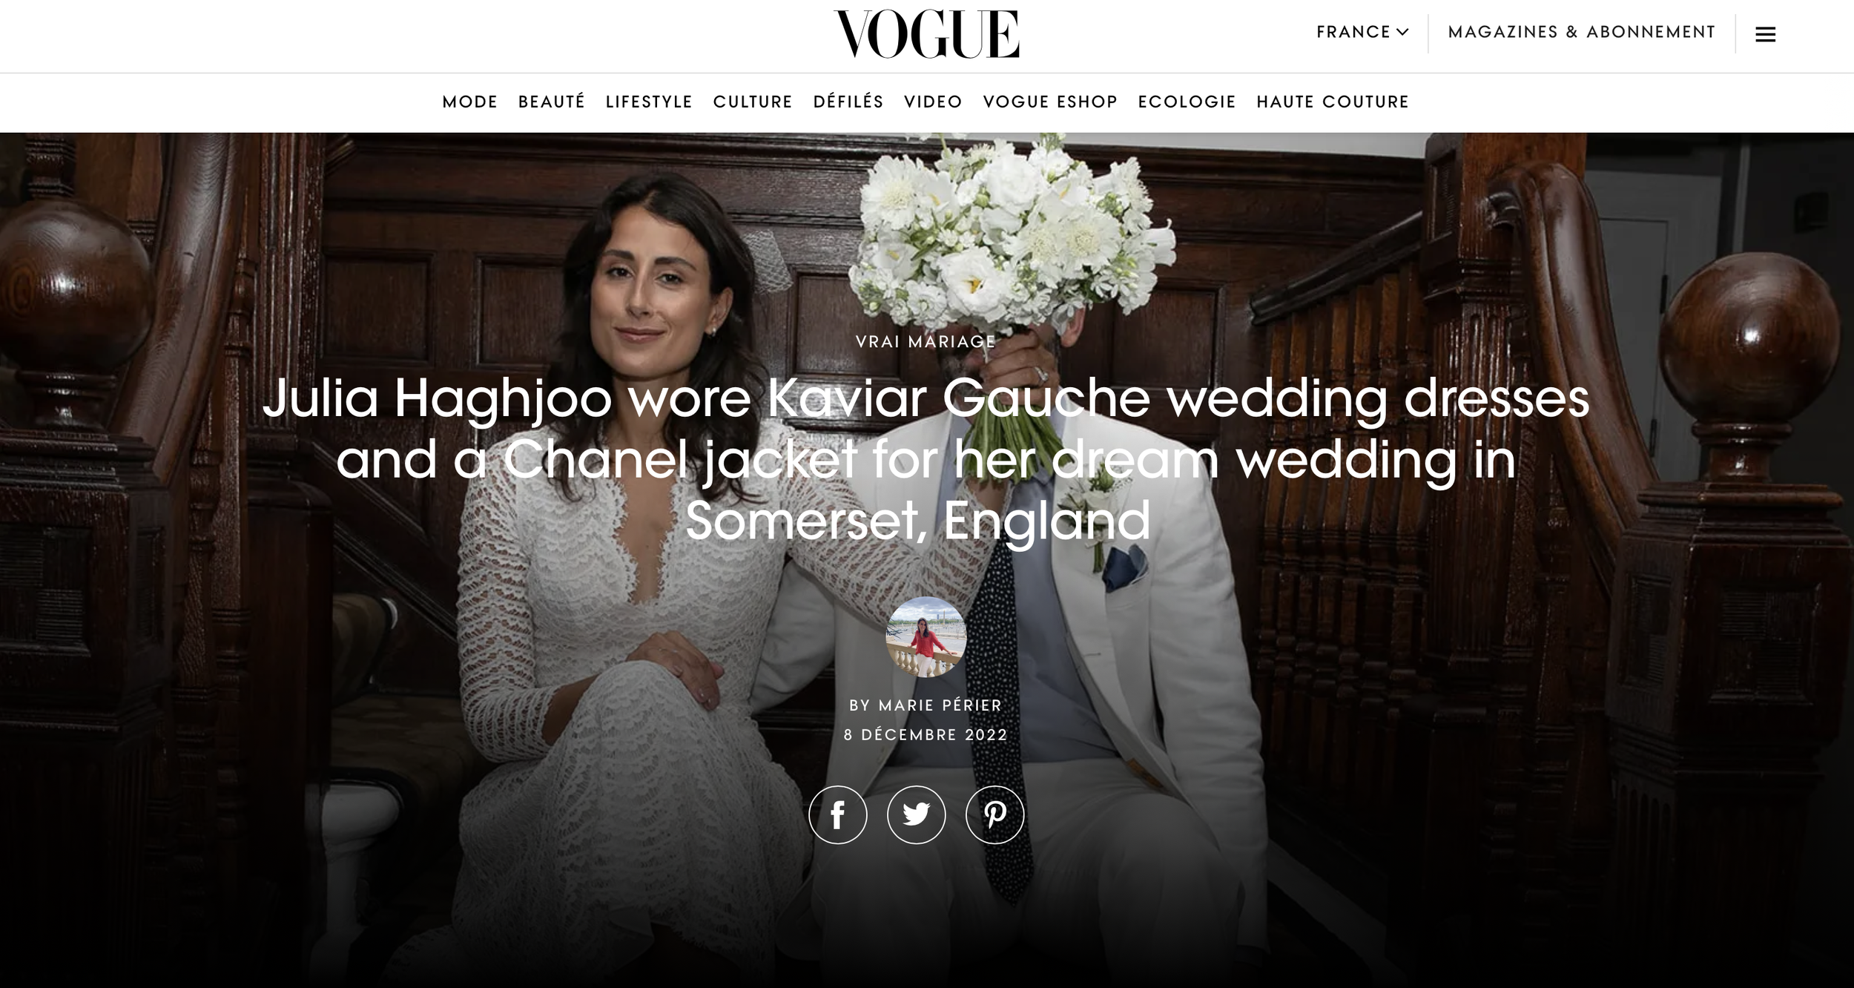Go to Beauté section
This screenshot has height=988, width=1854.
click(552, 102)
